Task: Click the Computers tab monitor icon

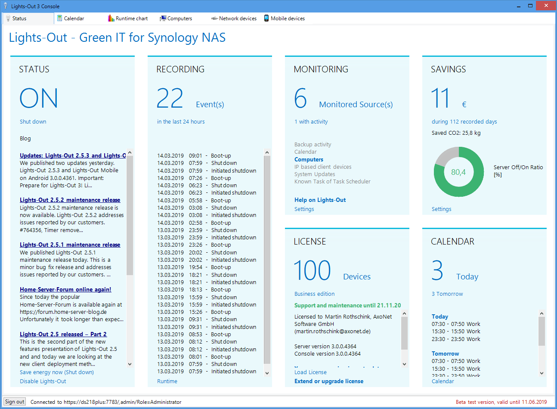Action: 163,19
